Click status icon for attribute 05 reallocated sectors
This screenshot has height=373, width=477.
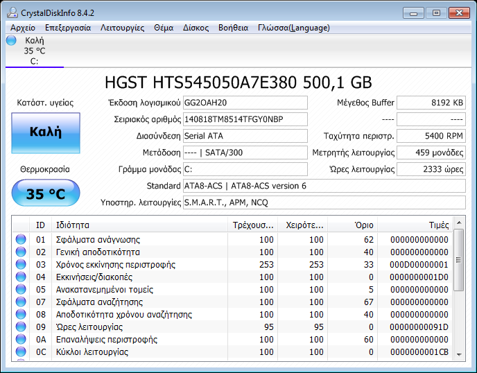[21, 290]
